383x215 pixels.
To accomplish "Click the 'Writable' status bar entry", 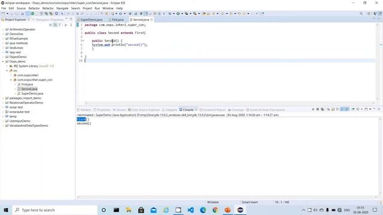I will coord(213,202).
